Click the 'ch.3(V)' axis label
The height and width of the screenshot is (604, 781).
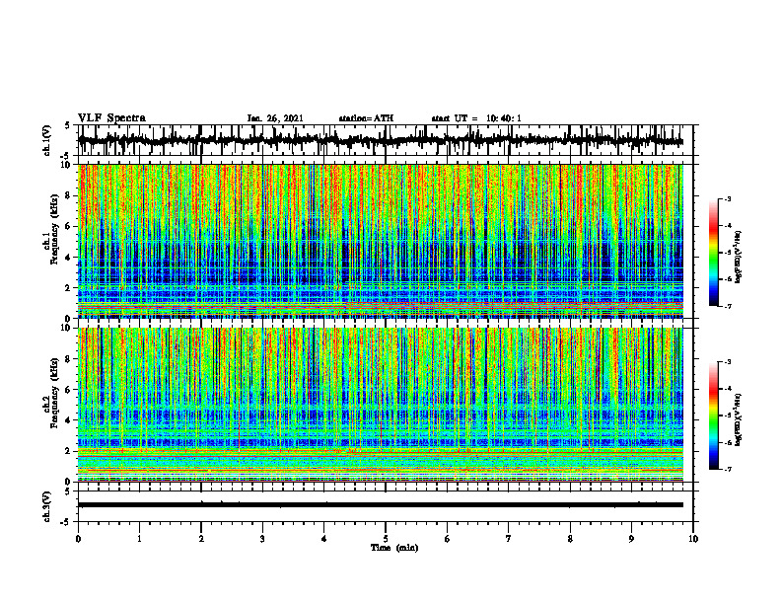pyautogui.click(x=47, y=506)
